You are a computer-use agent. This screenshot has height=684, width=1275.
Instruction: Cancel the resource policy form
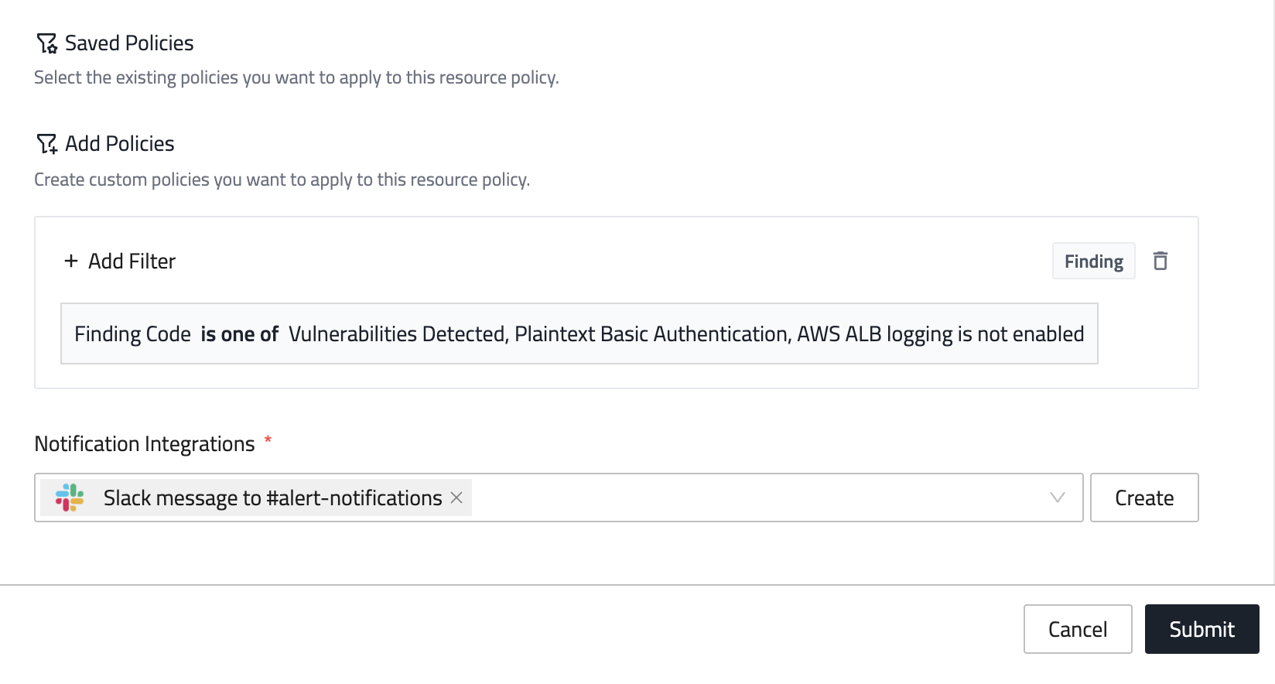1077,629
